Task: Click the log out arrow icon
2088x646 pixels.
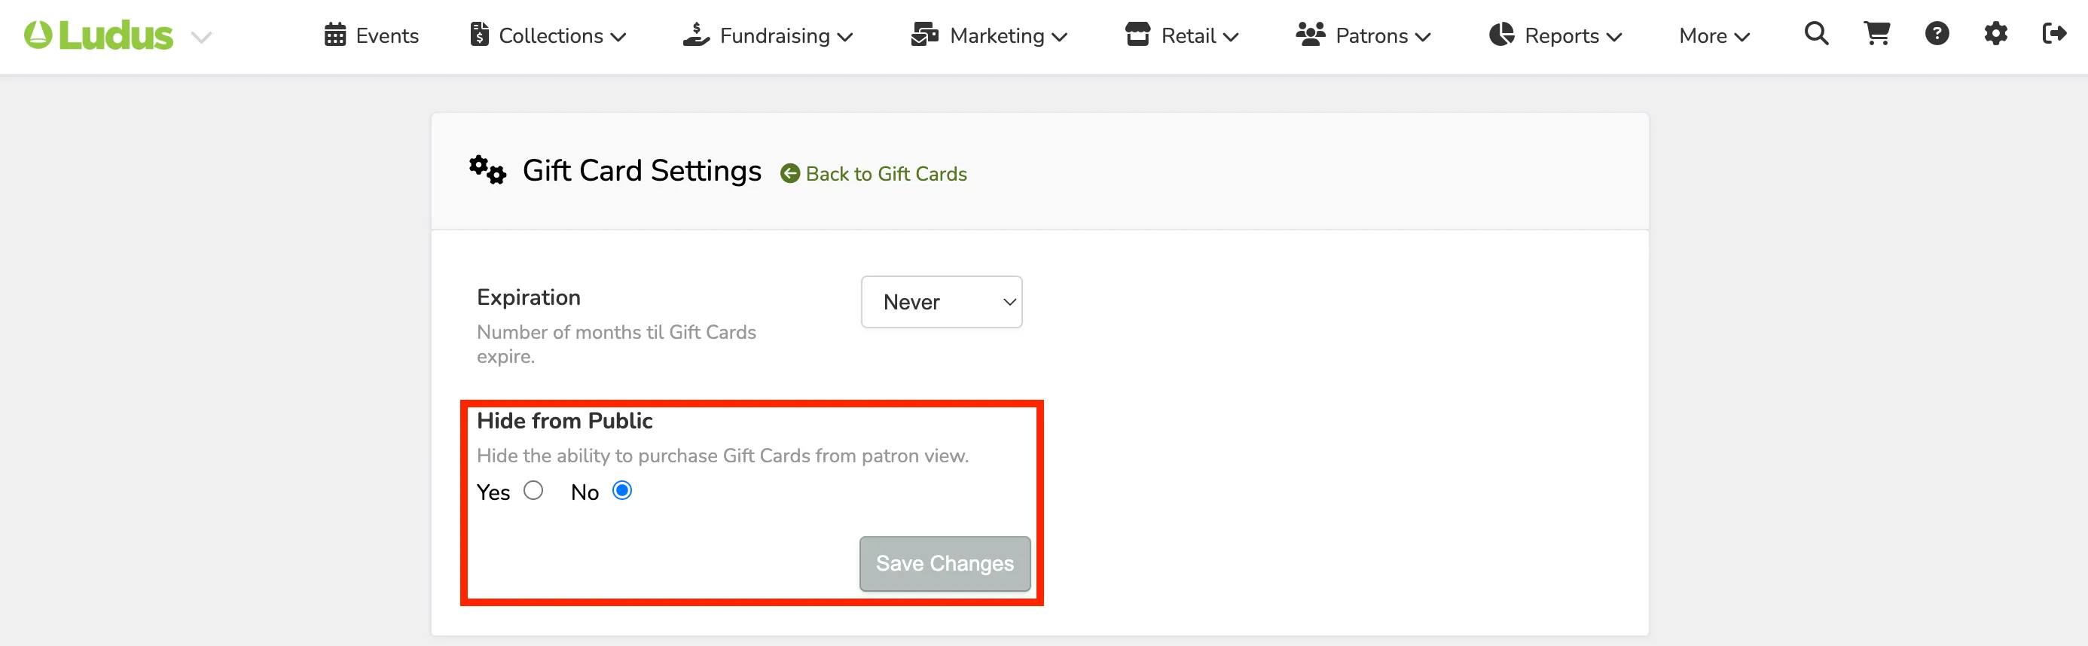Action: pos(2054,34)
